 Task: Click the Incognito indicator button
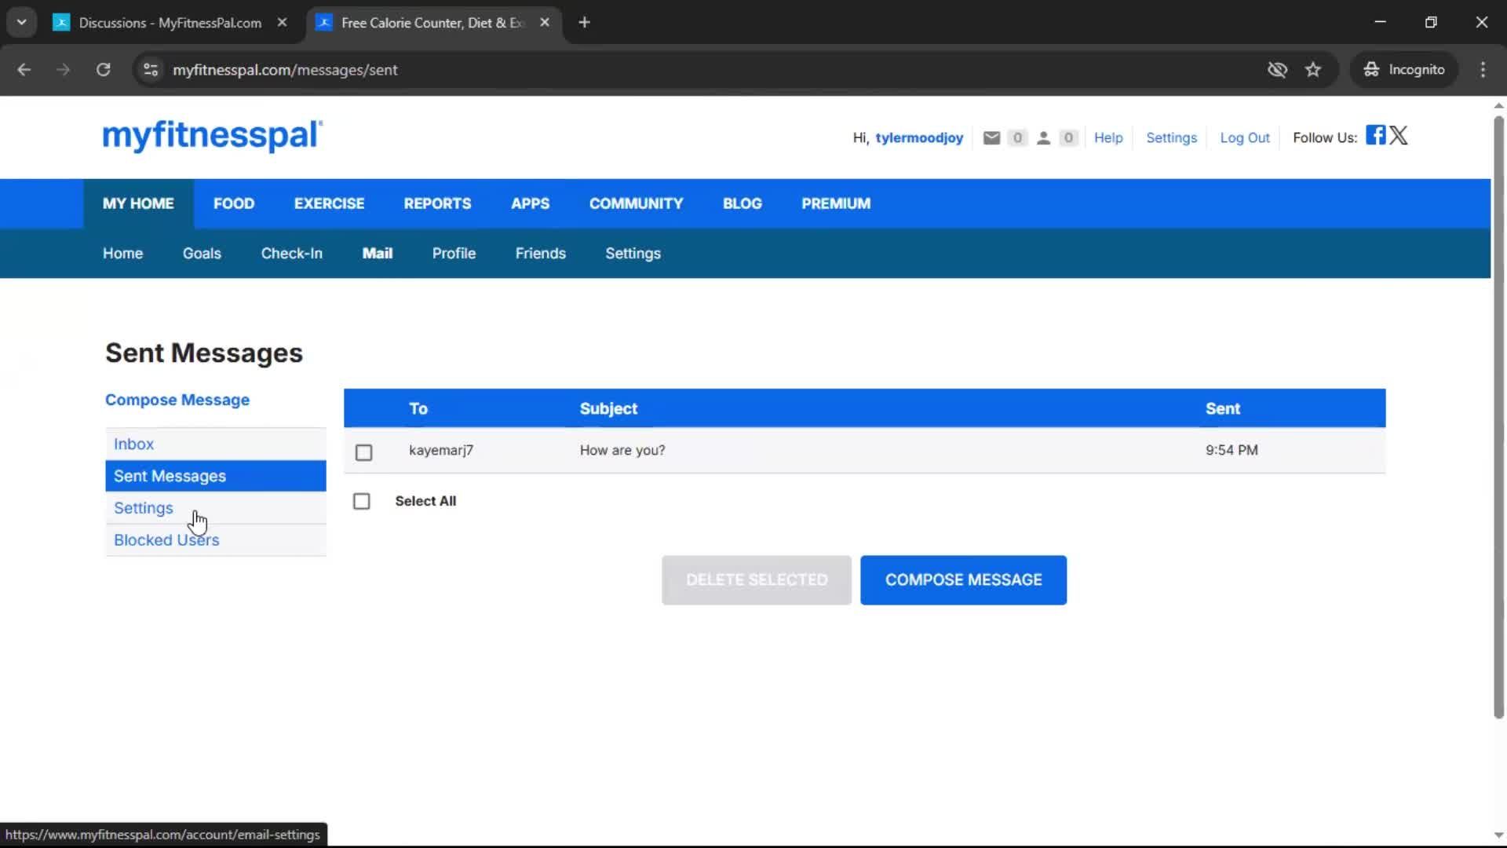click(1404, 70)
